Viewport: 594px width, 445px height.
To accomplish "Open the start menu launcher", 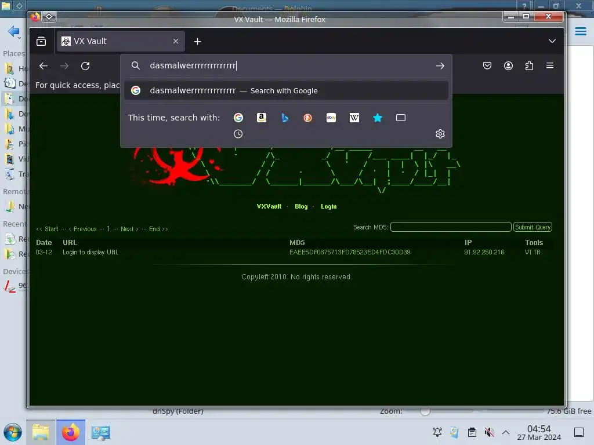I will click(x=13, y=432).
